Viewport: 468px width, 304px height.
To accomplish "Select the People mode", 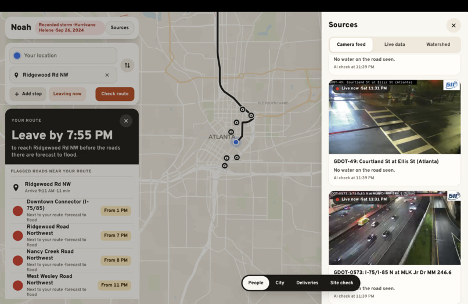I will pos(256,283).
